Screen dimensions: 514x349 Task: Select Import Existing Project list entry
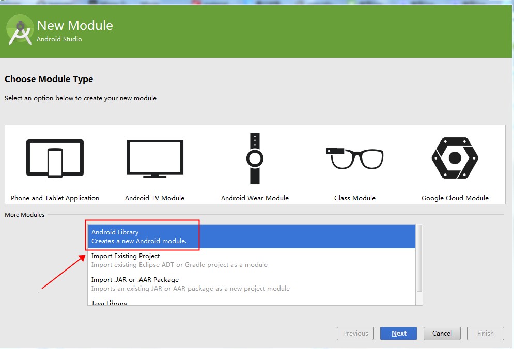pos(252,260)
